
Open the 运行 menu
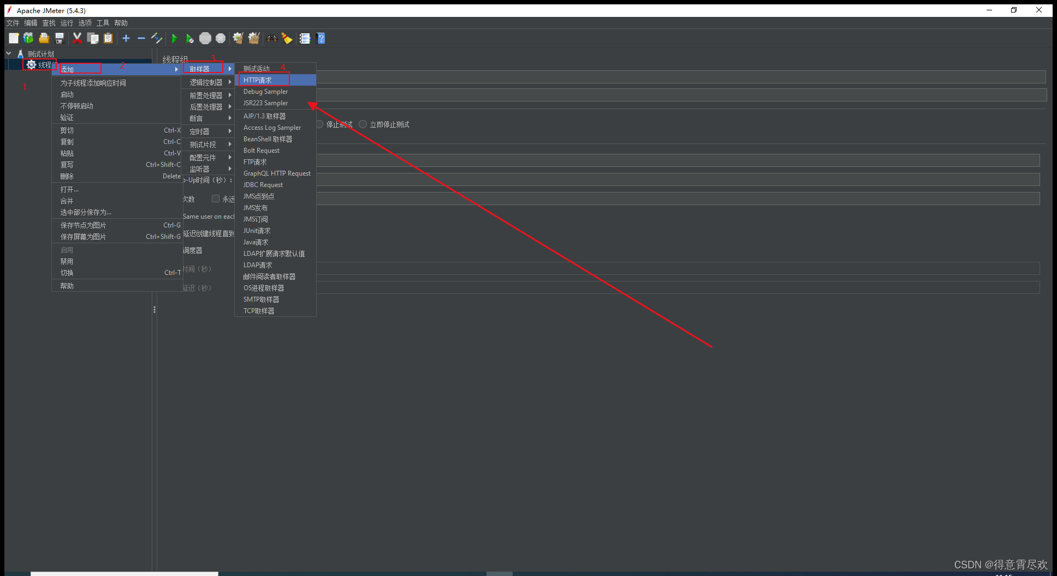(x=67, y=23)
